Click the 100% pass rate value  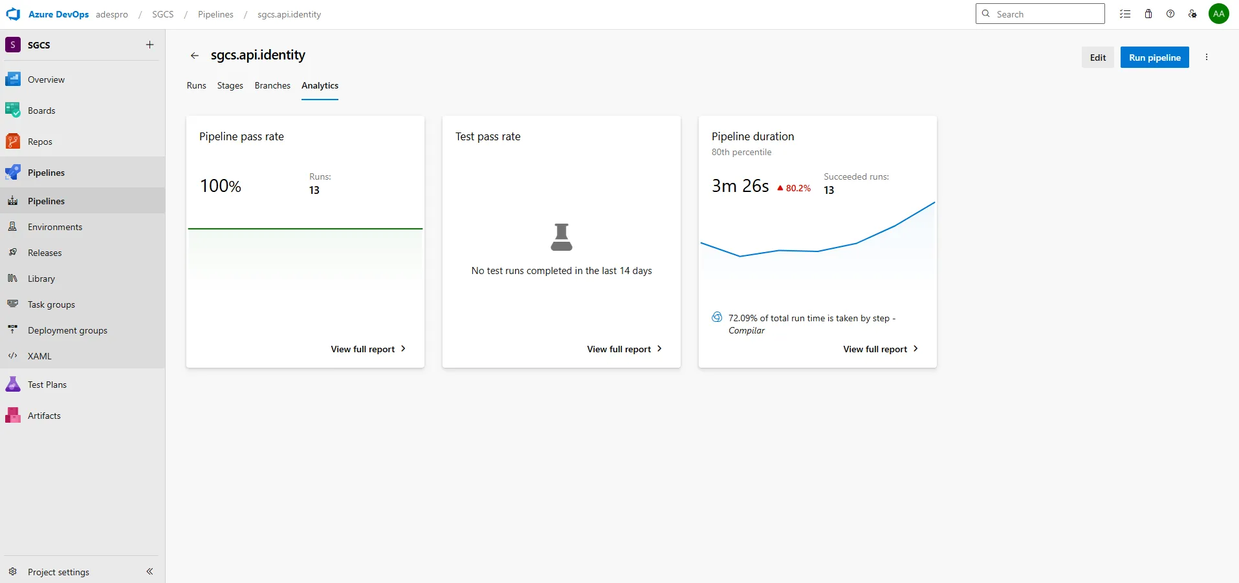pyautogui.click(x=221, y=186)
